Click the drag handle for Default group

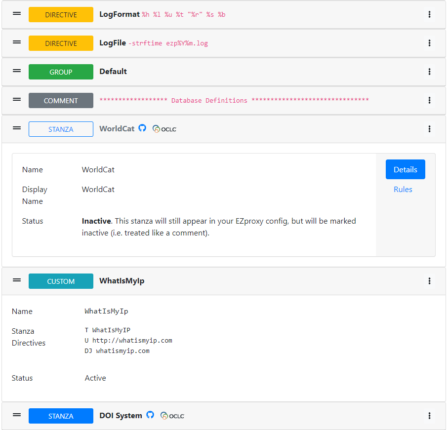[17, 71]
